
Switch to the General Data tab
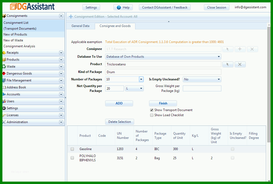click(81, 26)
